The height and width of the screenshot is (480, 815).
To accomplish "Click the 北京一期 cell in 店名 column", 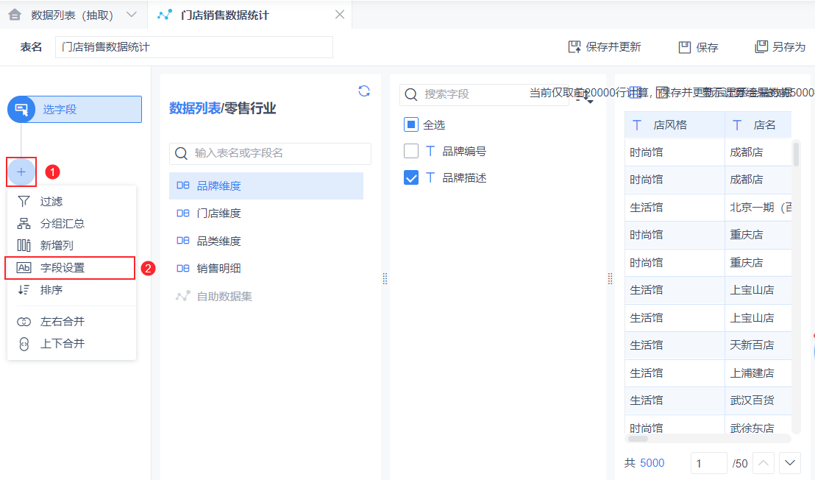I will tap(758, 208).
